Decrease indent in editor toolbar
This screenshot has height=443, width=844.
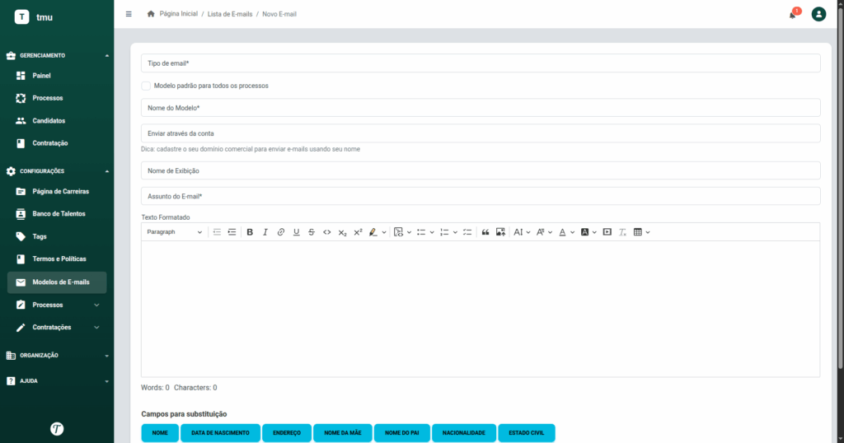[x=217, y=232]
